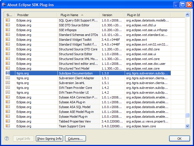Image resolution: width=194 pixels, height=146 pixels.
Task: Click signed icon for Structured text editor row
Action: coord(8,63)
